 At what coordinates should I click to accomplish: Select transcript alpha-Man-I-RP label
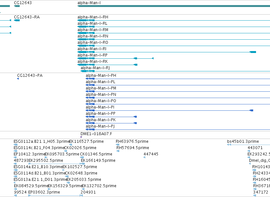(x=92, y=55)
